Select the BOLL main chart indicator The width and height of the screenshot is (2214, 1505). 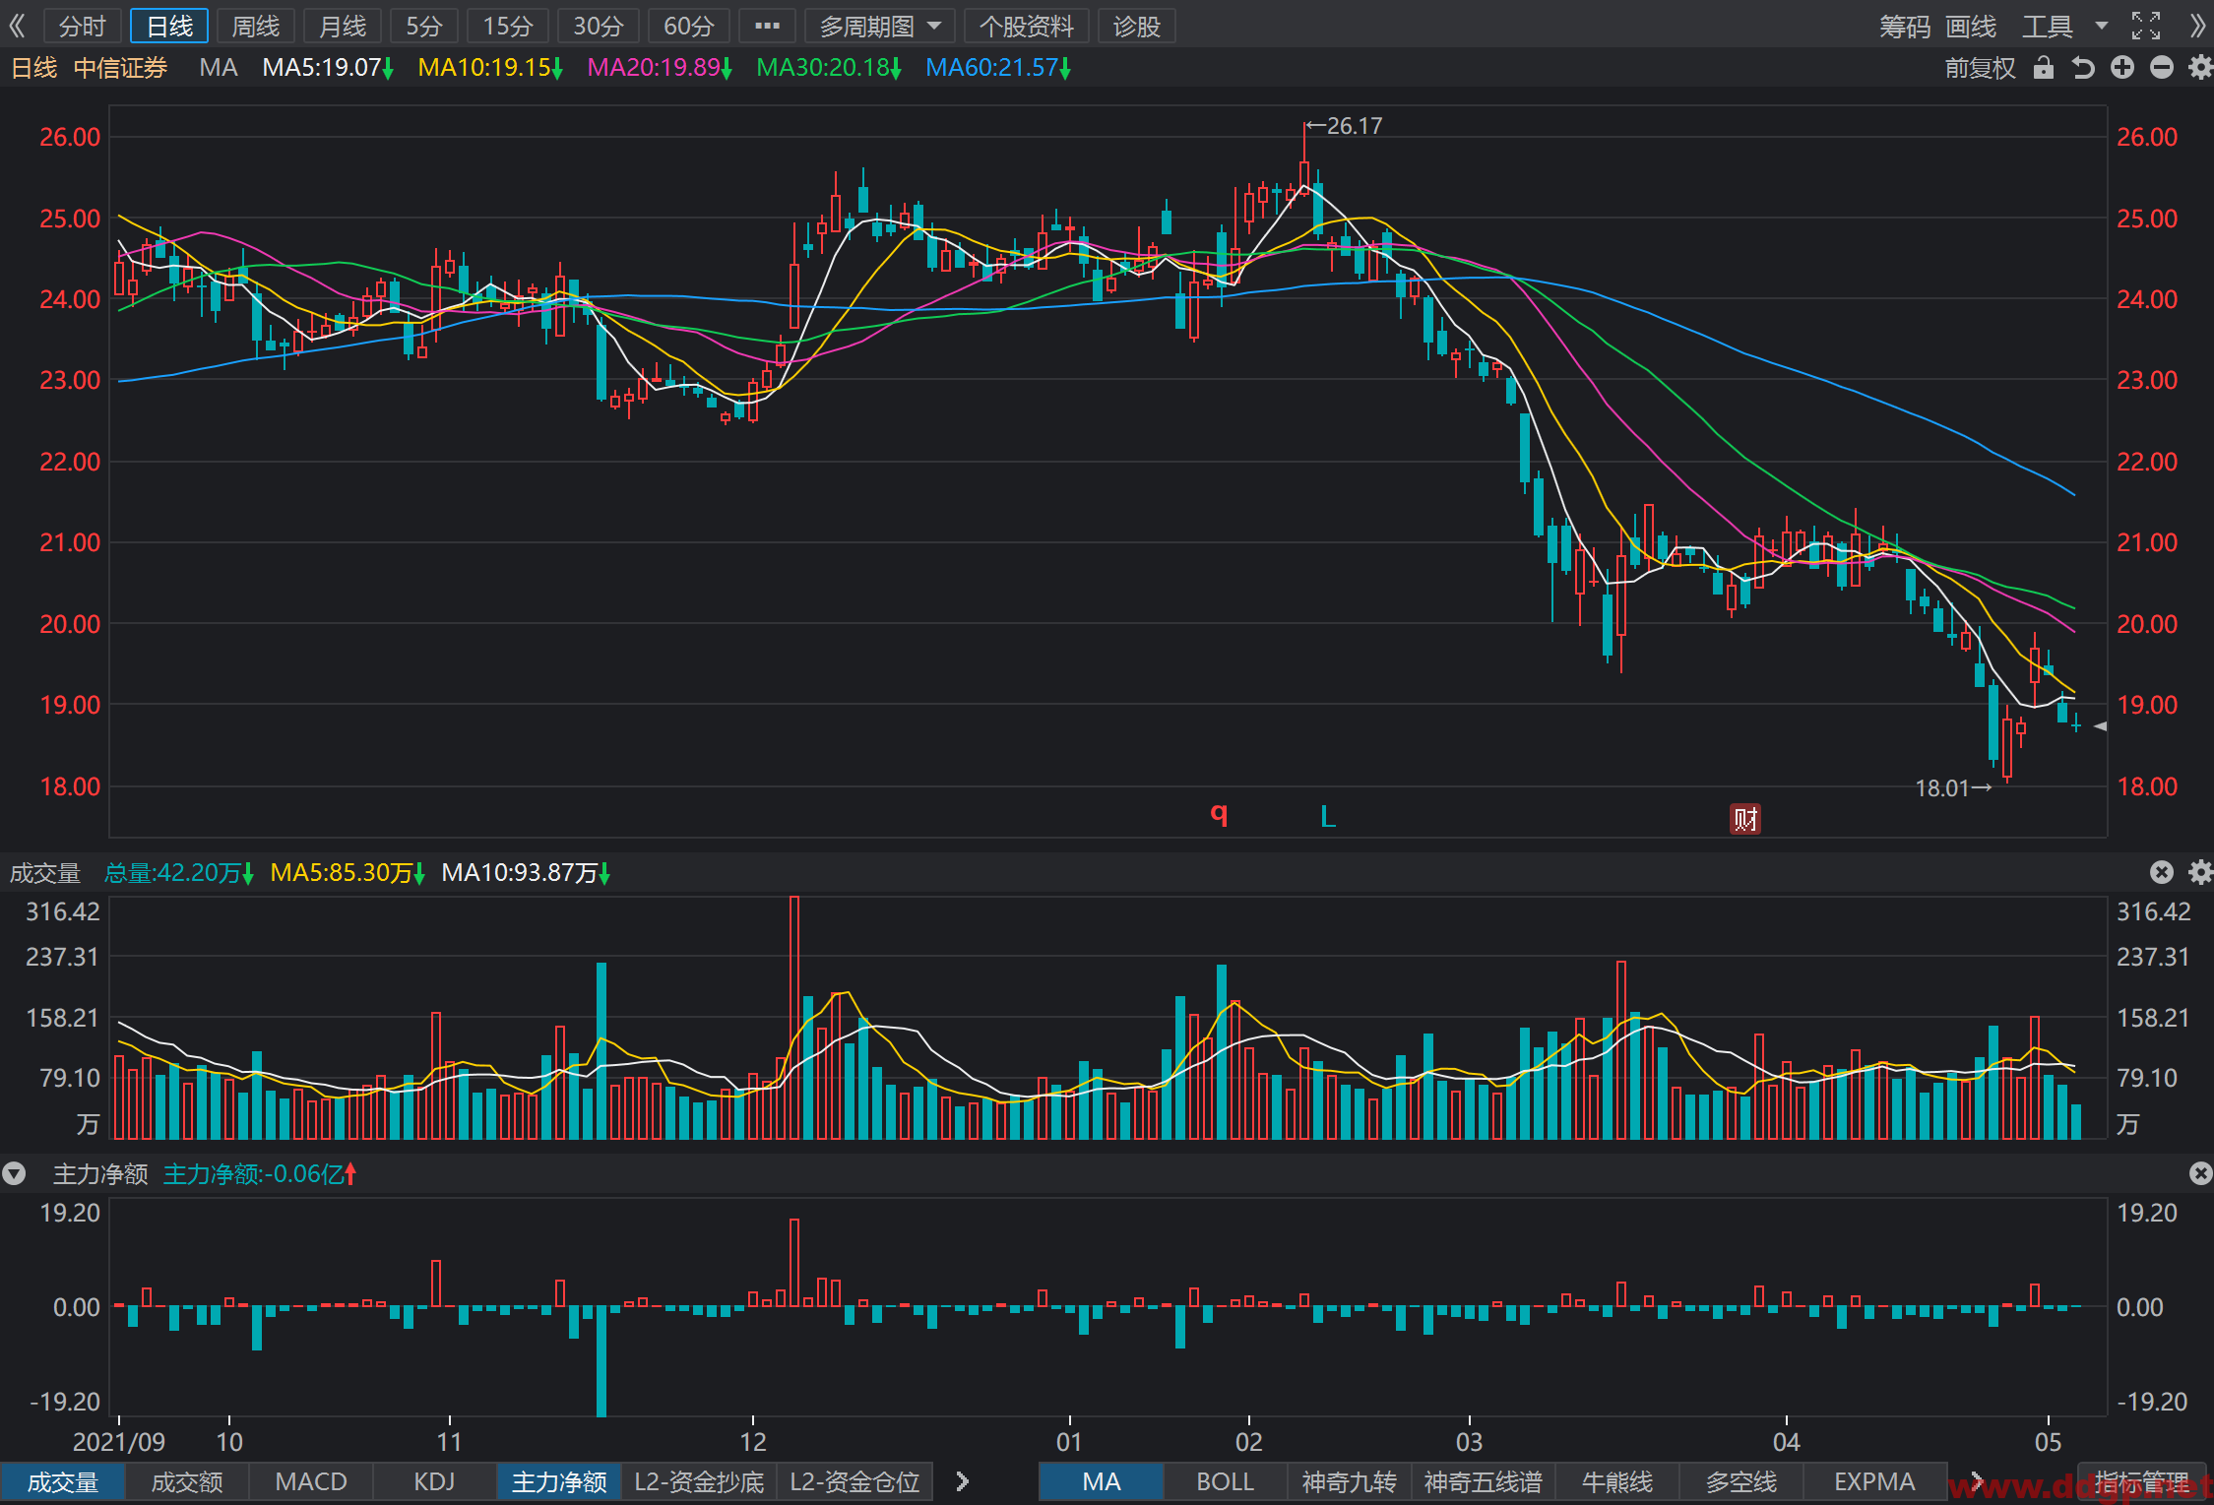pyautogui.click(x=1225, y=1481)
